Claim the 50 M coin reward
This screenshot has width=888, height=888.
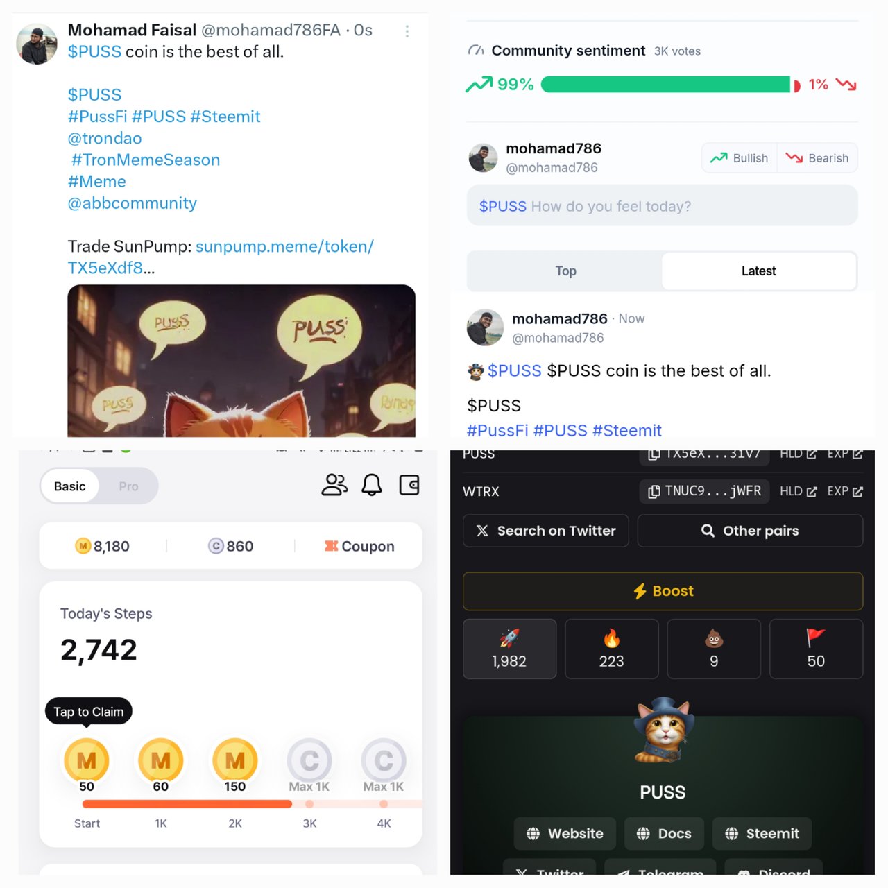tap(87, 760)
